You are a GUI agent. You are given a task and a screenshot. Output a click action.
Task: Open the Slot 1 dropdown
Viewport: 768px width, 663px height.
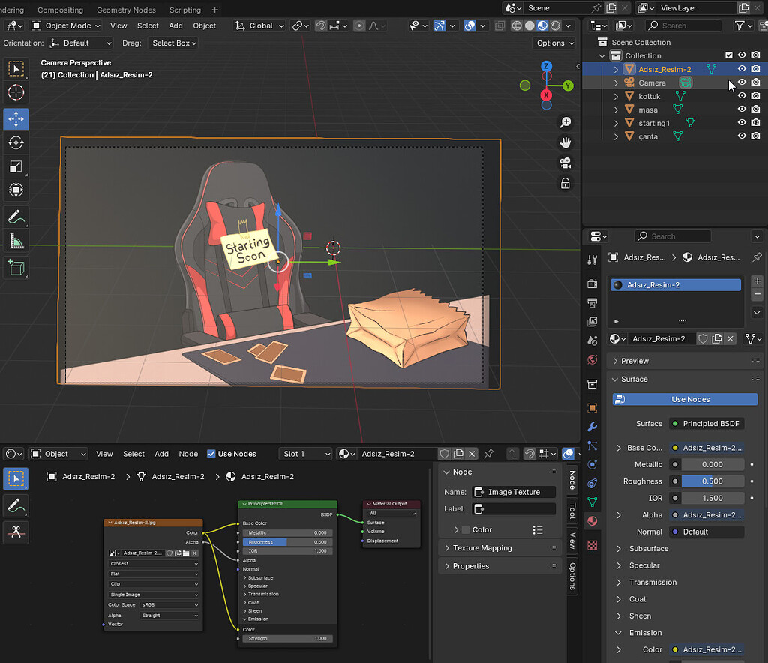307,454
